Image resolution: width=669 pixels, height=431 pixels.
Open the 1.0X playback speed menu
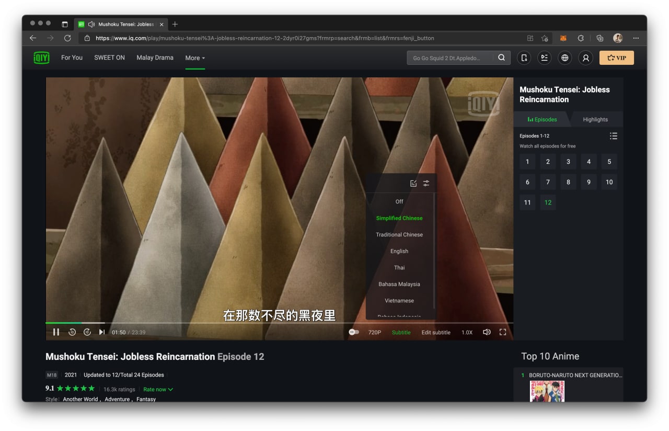click(x=467, y=333)
